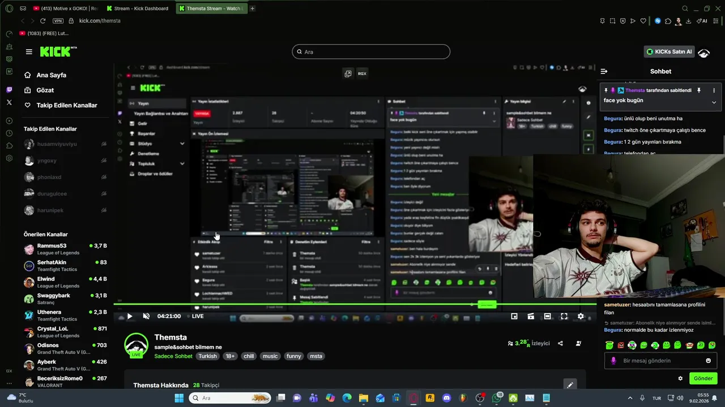Collapse the Sohbet chat panel
The image size is (725, 407).
point(604,71)
